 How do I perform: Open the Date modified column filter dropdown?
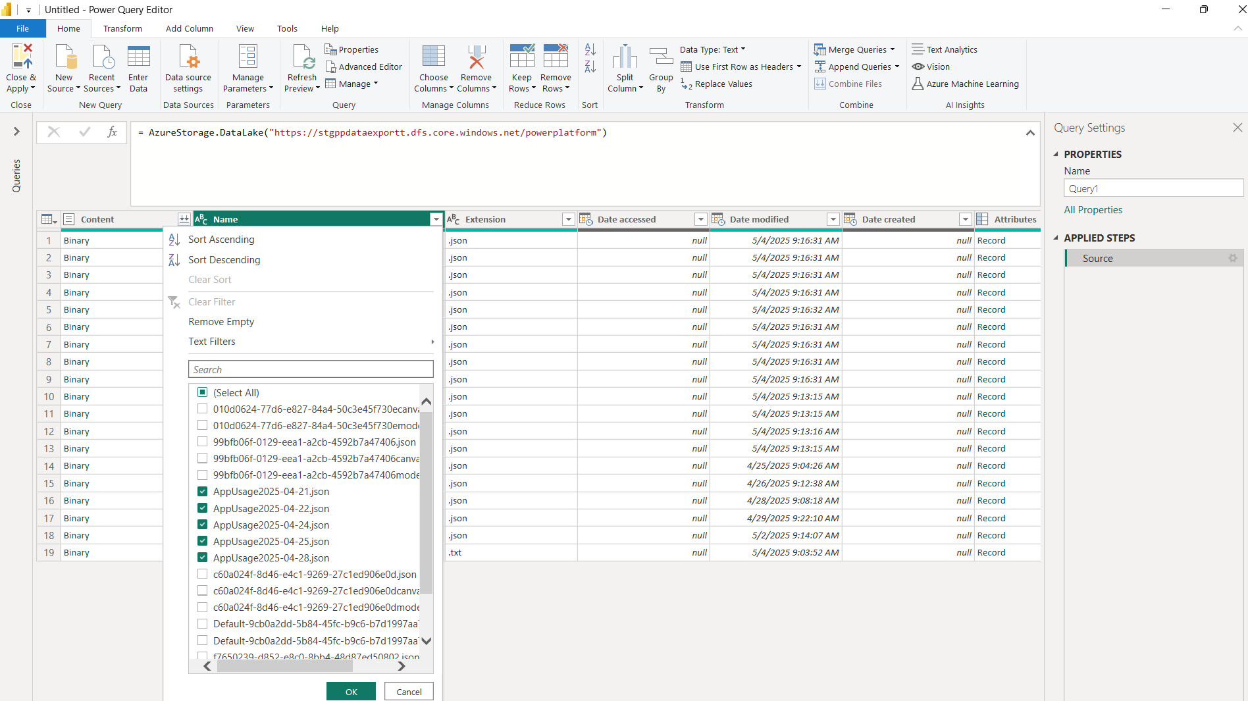(x=833, y=219)
